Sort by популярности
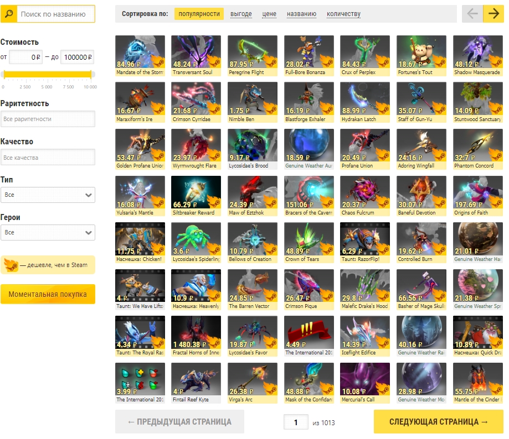 point(199,14)
